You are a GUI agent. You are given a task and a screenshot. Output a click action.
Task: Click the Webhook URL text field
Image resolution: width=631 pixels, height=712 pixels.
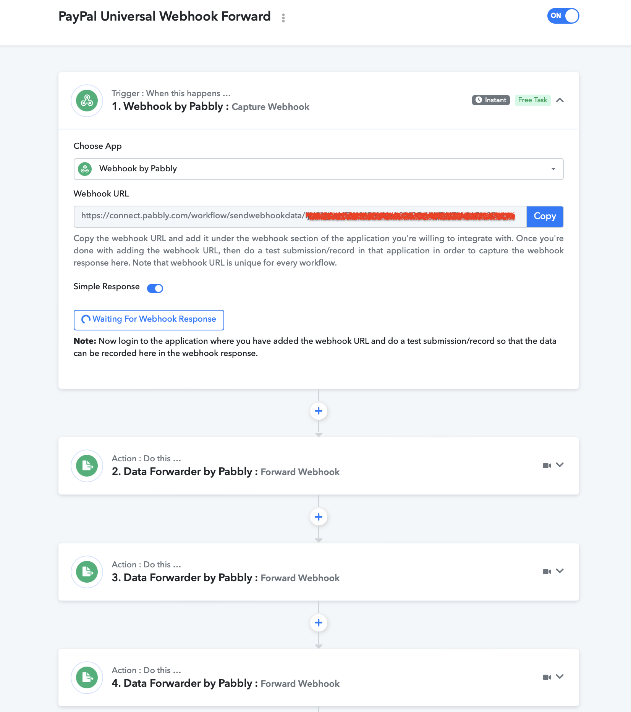pyautogui.click(x=300, y=216)
